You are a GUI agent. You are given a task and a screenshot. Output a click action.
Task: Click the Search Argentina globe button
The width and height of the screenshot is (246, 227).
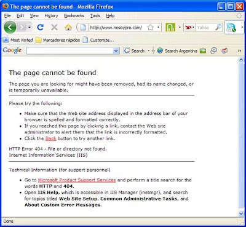[x=177, y=51]
